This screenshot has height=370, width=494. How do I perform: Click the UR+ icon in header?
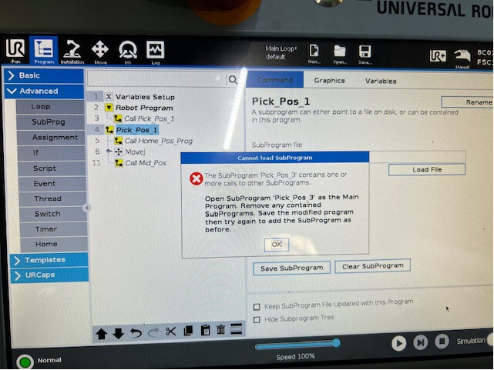pyautogui.click(x=438, y=56)
